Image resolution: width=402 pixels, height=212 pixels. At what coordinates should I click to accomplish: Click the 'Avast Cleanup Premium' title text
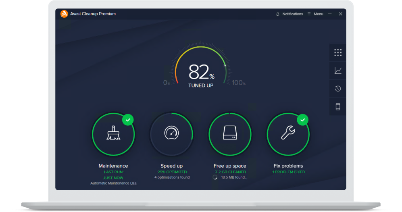click(x=93, y=14)
